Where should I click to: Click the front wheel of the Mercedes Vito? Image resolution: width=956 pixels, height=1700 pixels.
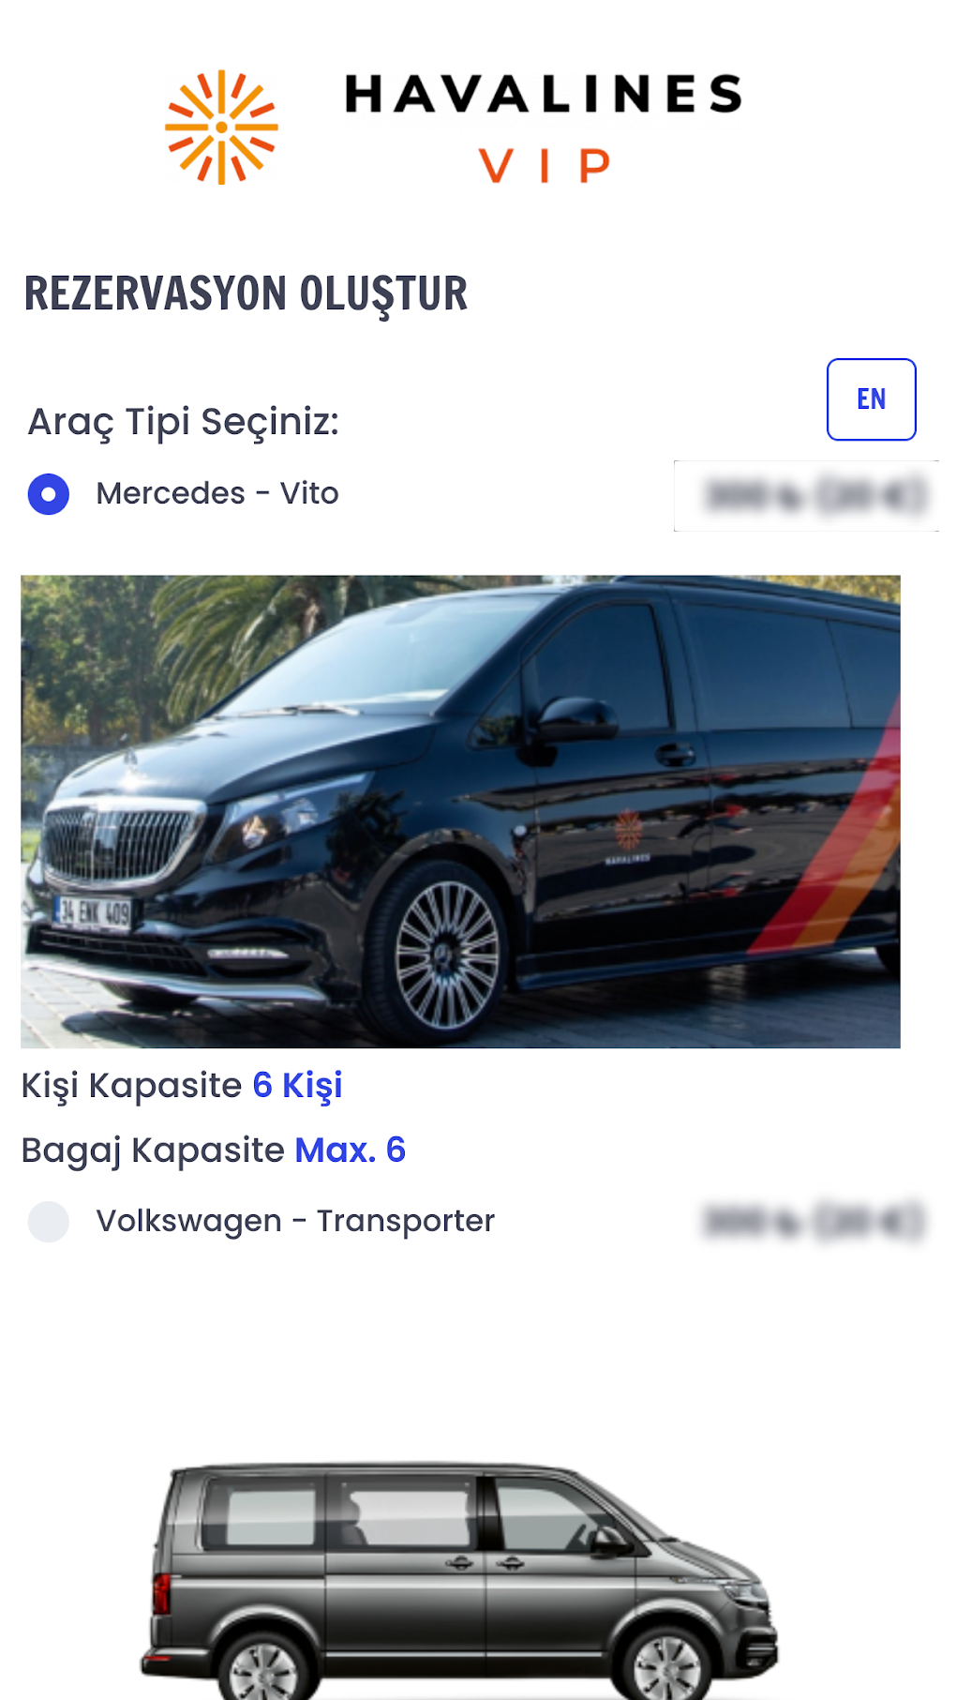coord(446,954)
